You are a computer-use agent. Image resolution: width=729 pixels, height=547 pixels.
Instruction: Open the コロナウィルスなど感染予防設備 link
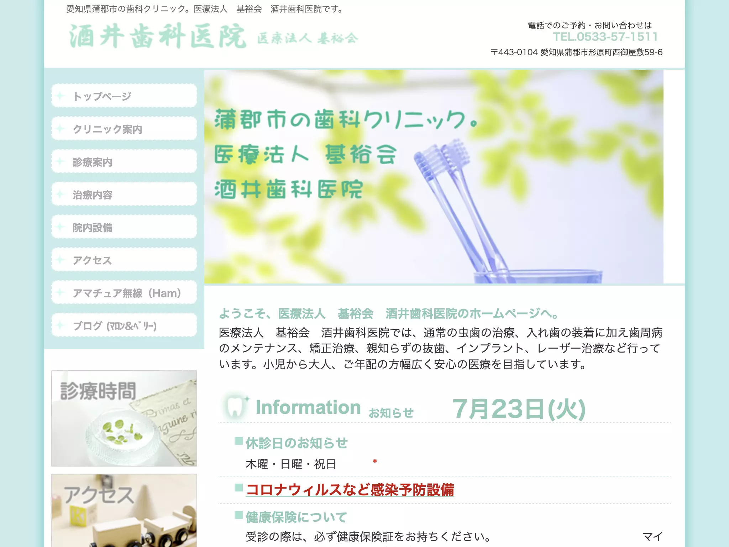tap(350, 490)
